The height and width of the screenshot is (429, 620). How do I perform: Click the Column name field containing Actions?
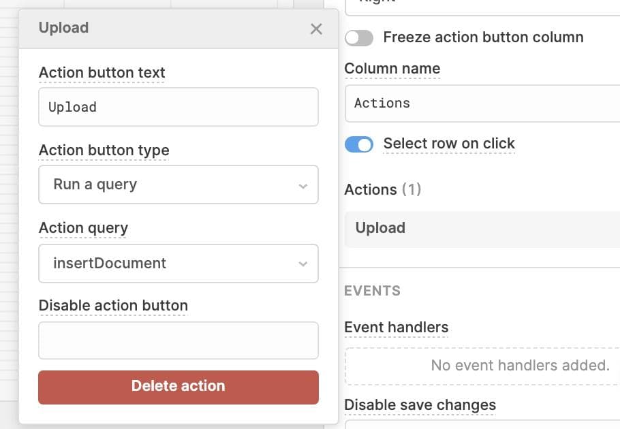481,104
